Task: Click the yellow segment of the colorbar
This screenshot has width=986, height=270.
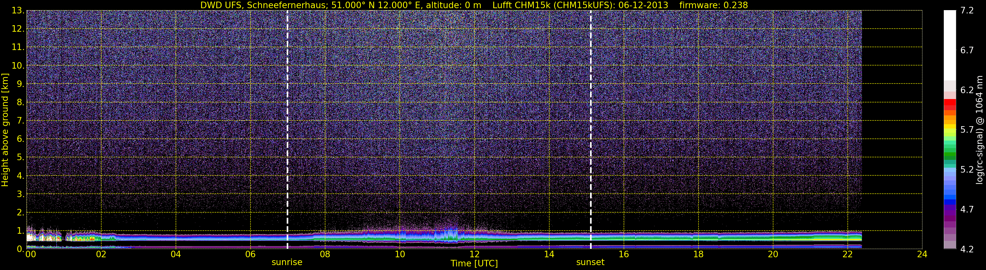Action: (950, 127)
